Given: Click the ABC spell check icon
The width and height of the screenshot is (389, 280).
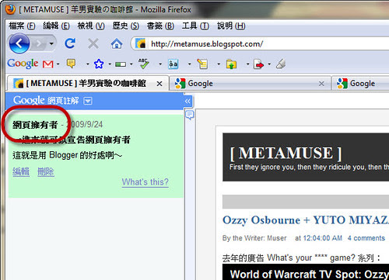Looking at the screenshot, I should [143, 64].
